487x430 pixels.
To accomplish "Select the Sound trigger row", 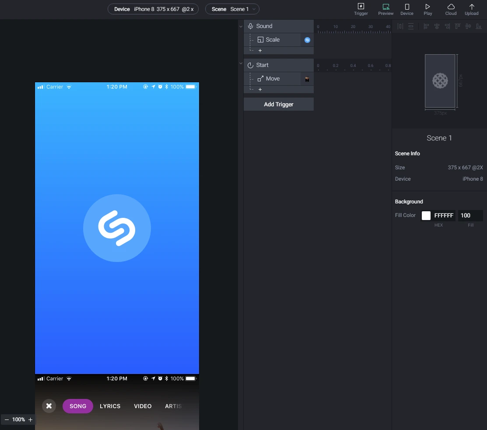I will (279, 26).
